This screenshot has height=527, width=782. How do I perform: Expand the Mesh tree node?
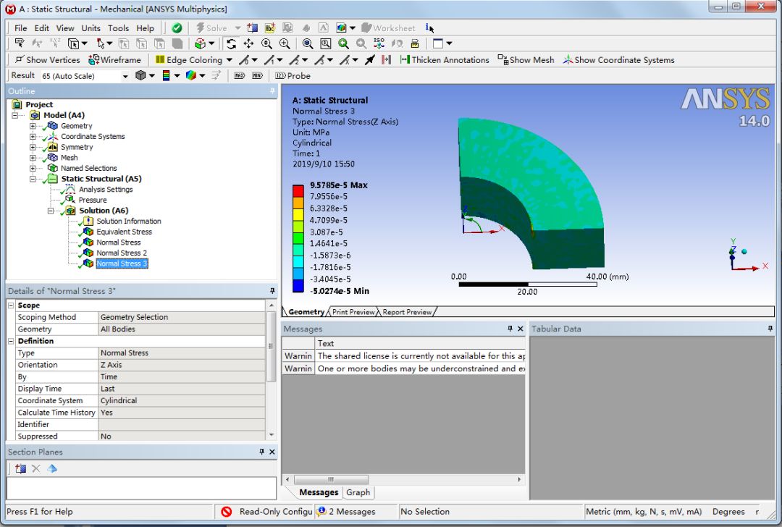(33, 158)
